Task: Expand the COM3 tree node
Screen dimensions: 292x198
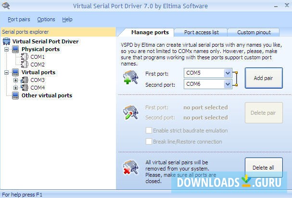Action: [x=16, y=80]
